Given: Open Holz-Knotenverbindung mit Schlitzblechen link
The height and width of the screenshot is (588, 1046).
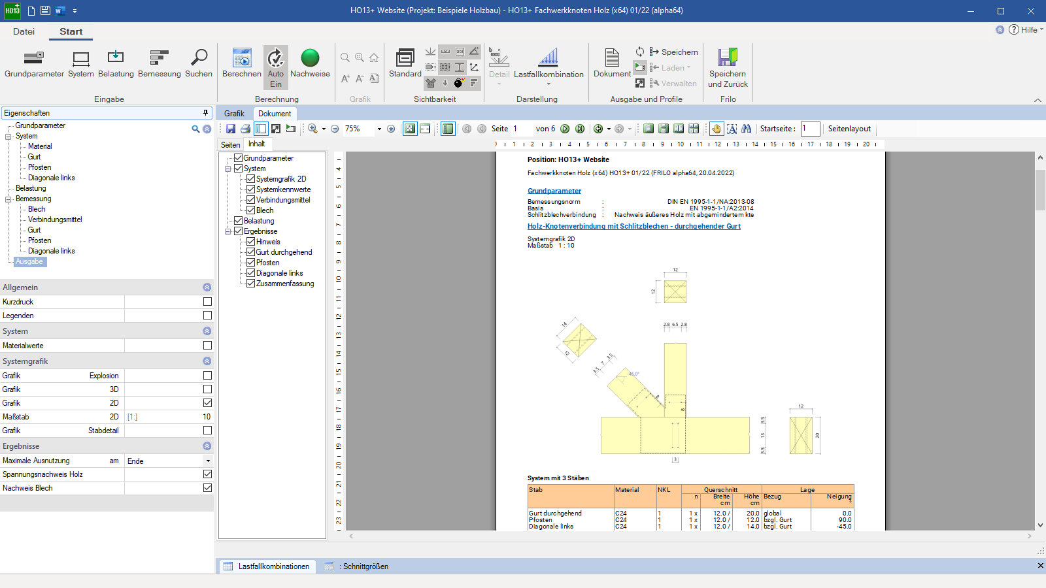Looking at the screenshot, I should click(x=634, y=226).
